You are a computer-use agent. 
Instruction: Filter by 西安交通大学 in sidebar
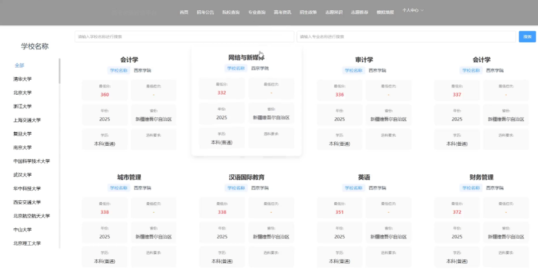point(27,202)
